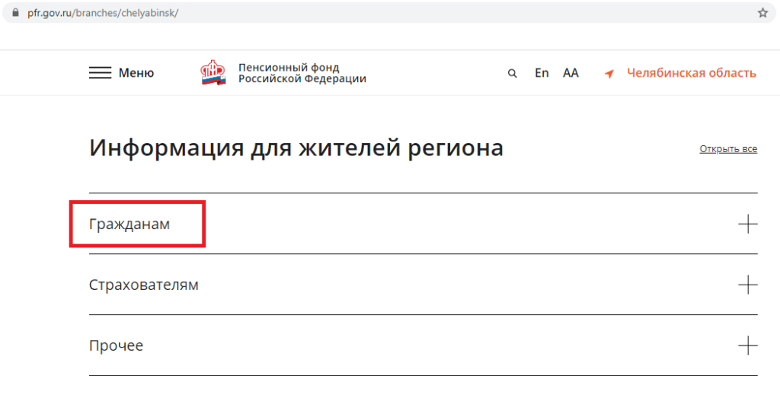Select the Гражданам row label

point(129,224)
